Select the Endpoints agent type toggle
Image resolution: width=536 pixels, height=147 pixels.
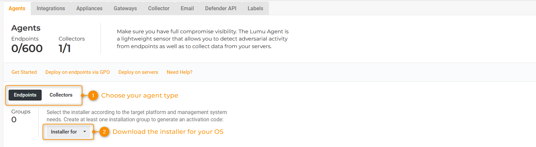point(25,95)
